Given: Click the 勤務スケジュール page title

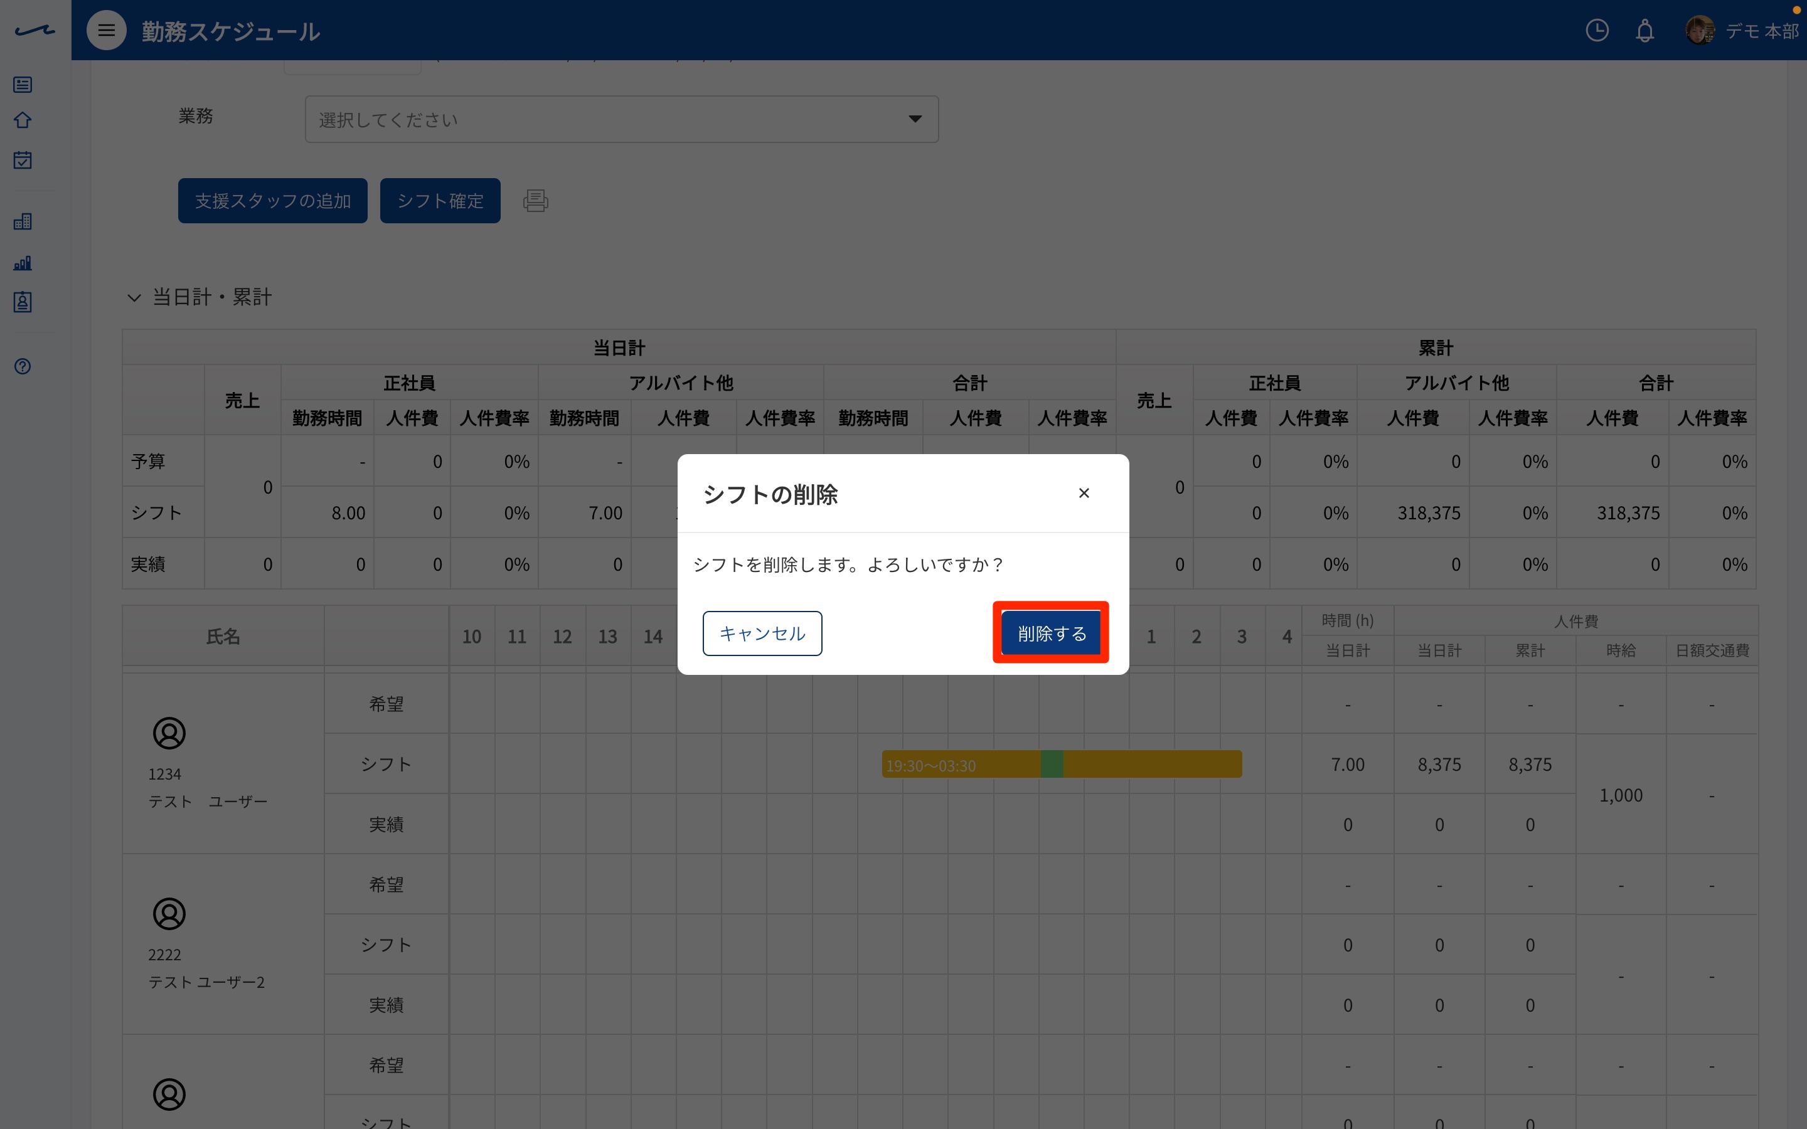Looking at the screenshot, I should 231,31.
